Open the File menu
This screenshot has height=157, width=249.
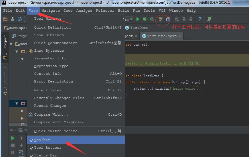(8, 11)
